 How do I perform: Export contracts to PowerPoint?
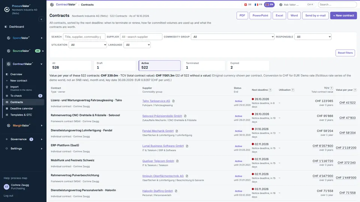[260, 16]
